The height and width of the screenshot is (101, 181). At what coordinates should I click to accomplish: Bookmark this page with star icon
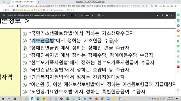pyautogui.click(x=152, y=6)
